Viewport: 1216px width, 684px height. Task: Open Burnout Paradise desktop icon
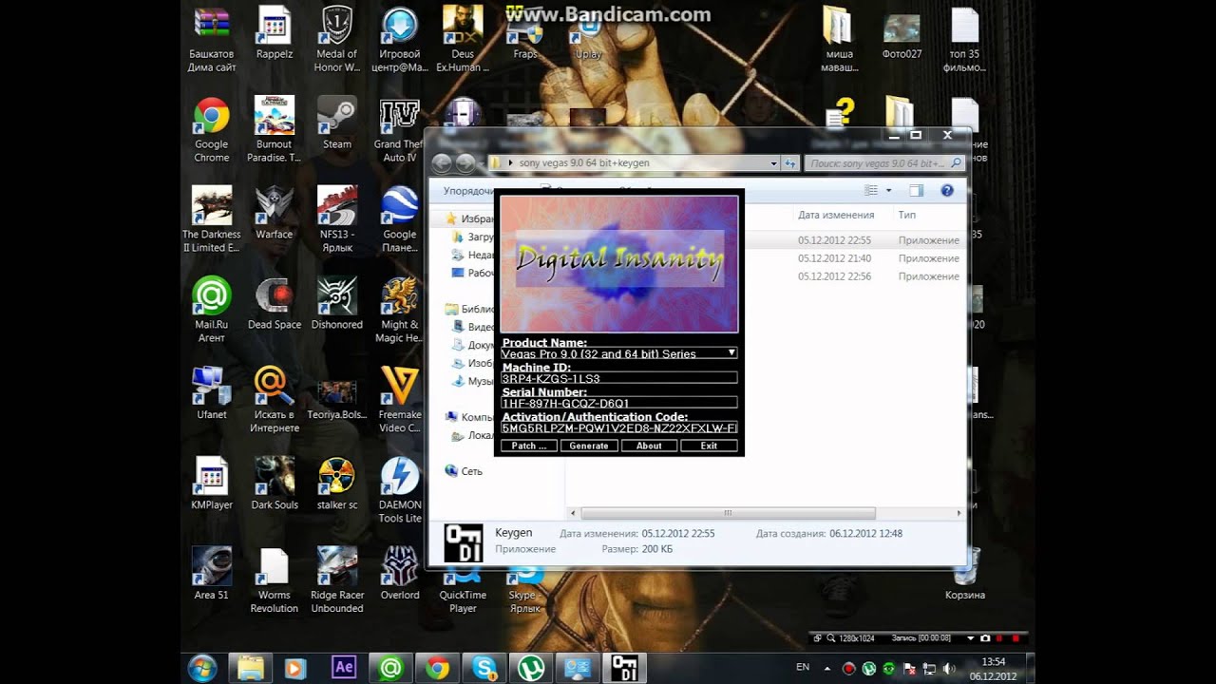[274, 130]
